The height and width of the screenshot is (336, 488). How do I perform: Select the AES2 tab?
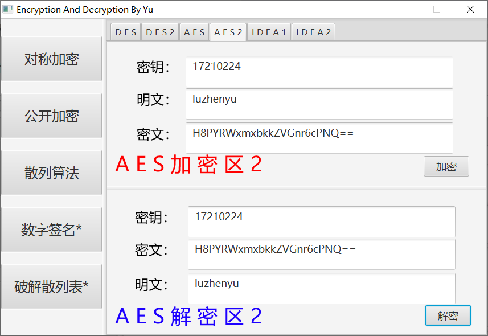coord(228,32)
